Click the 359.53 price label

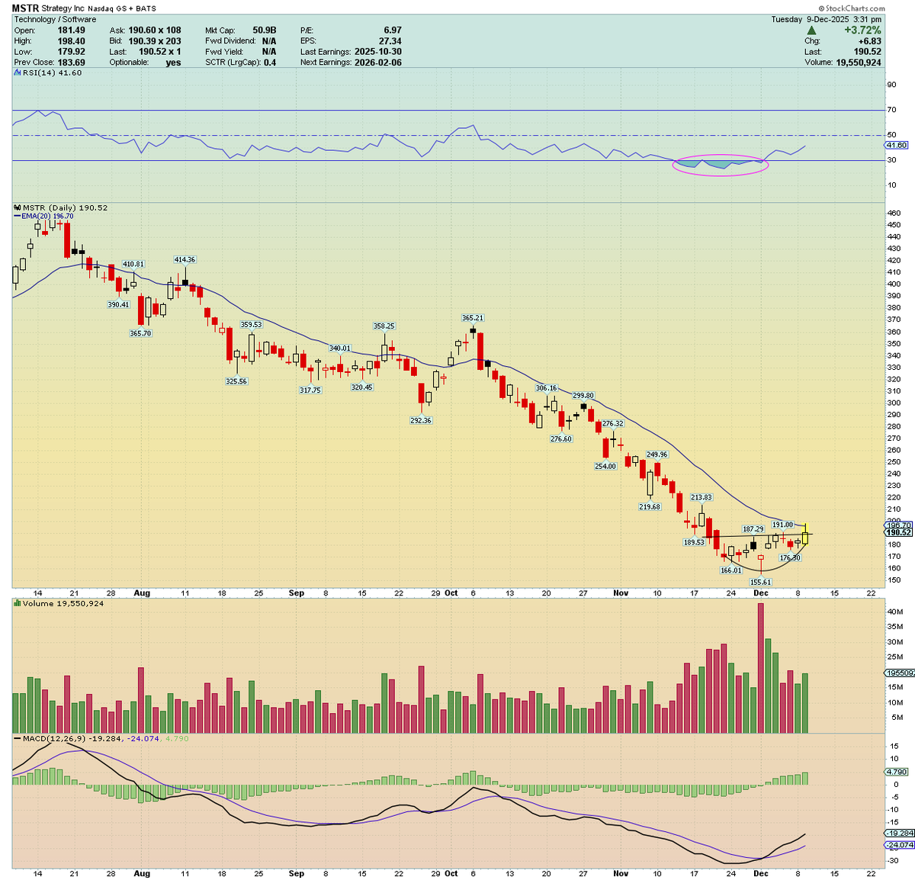pos(251,325)
